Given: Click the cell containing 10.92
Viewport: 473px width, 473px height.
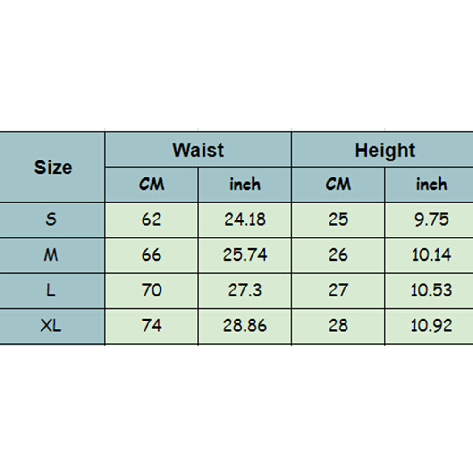Looking at the screenshot, I should 429,326.
